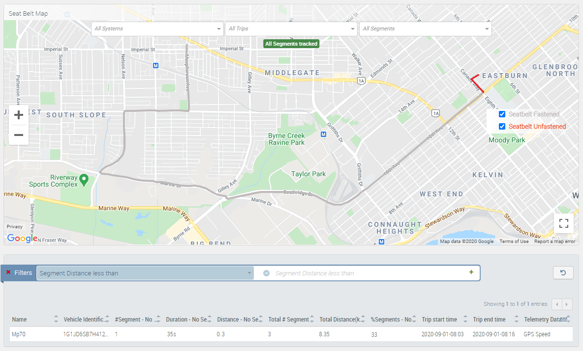
Task: Click the Riverway Sports Complex map pin
Action: click(84, 179)
